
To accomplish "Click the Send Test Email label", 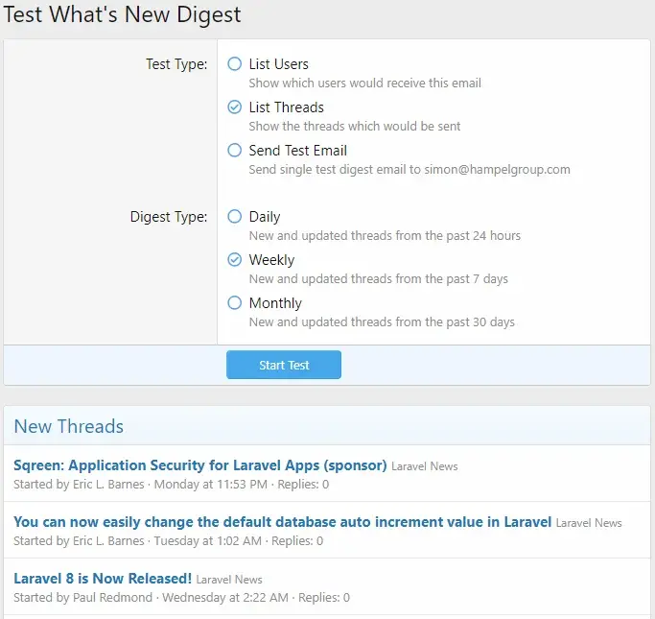I will pos(297,151).
